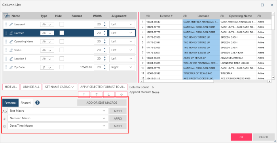Click Apply Selected Format To All button
277x143 pixels.
tap(102, 87)
